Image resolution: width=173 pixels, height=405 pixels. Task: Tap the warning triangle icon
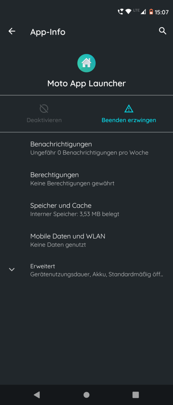tap(129, 108)
